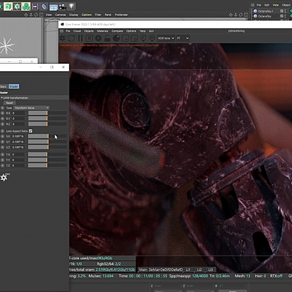Select the Li2 light pass button
This screenshot has height=292, width=292.
[199, 270]
